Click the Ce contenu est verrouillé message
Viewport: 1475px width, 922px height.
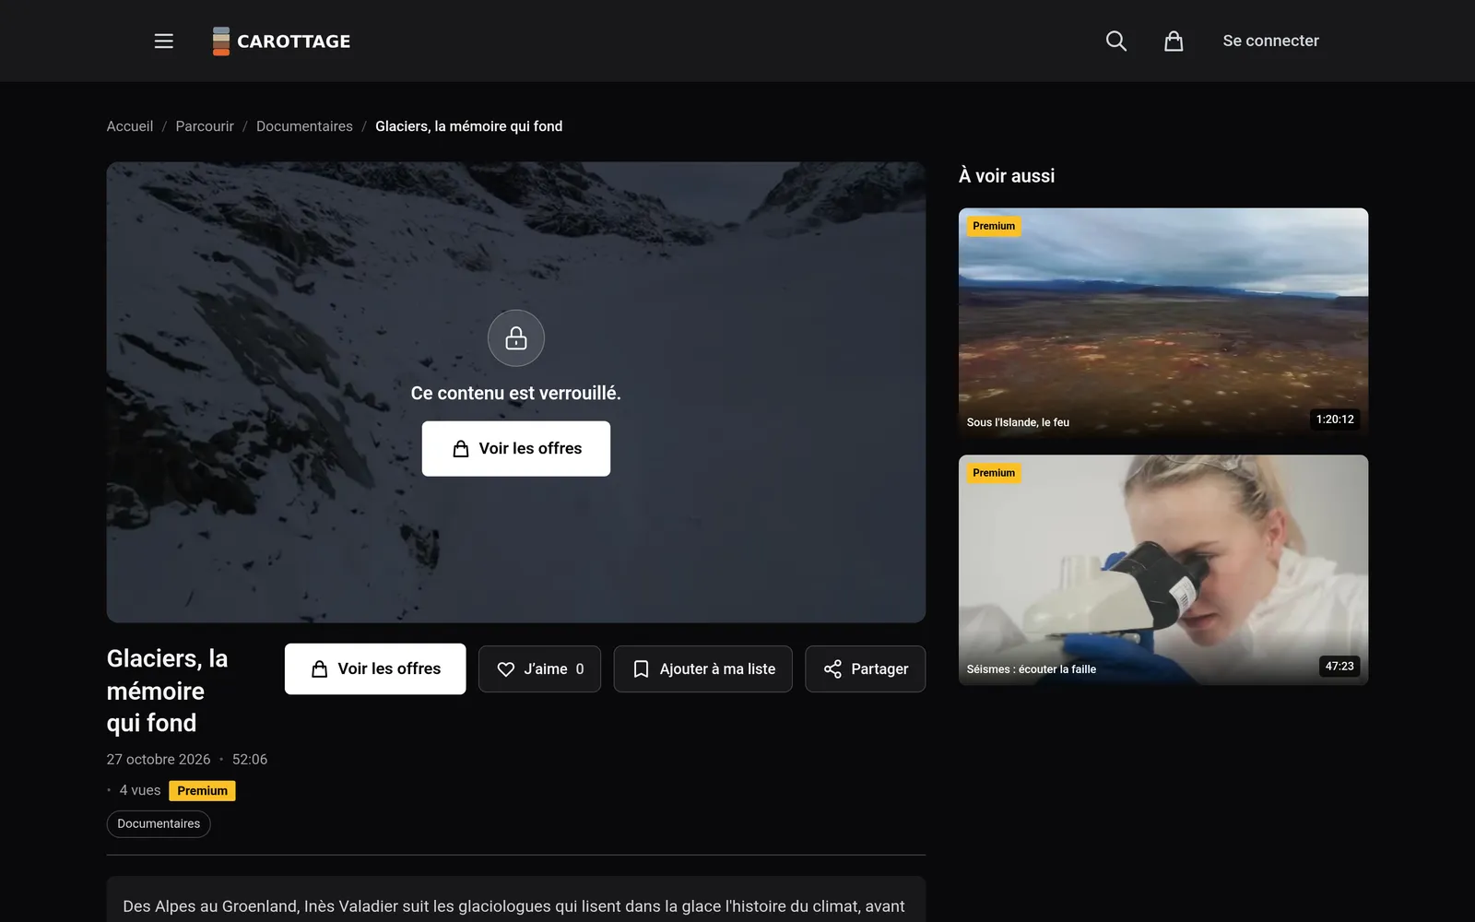point(516,394)
